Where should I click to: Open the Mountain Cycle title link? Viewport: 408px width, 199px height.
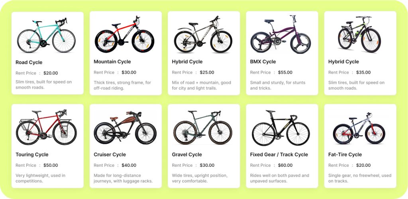pos(112,62)
